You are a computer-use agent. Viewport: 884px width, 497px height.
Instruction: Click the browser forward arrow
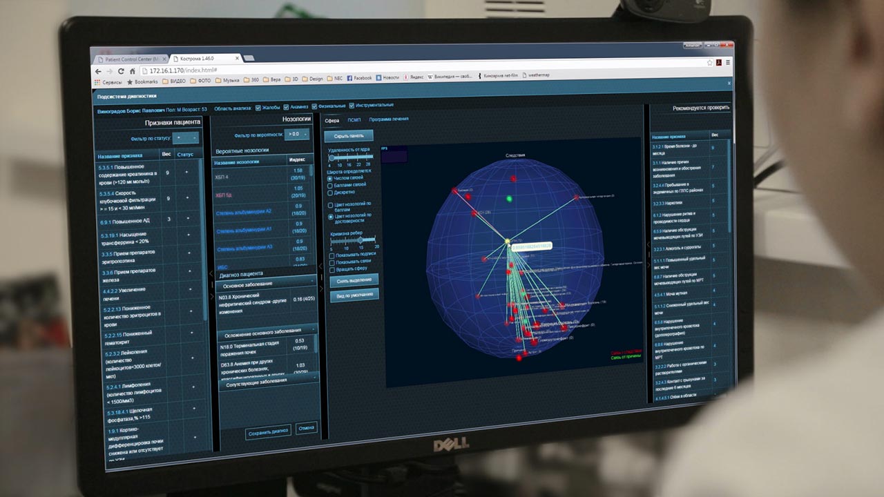[109, 71]
